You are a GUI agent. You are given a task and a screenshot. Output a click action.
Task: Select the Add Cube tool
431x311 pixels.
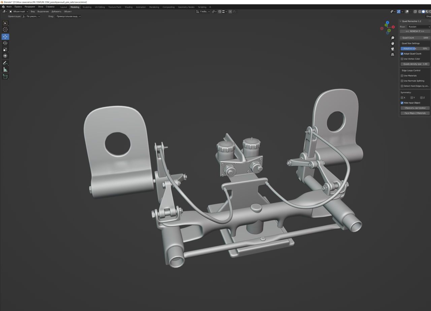pyautogui.click(x=5, y=77)
